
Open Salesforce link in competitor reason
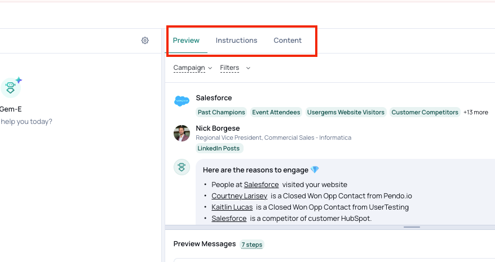(x=229, y=219)
